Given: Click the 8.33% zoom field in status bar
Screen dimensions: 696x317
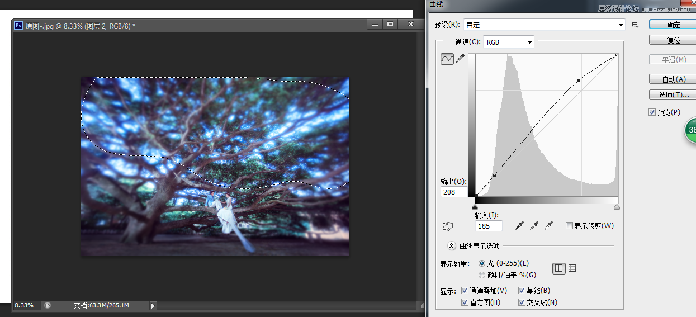Looking at the screenshot, I should pyautogui.click(x=24, y=306).
